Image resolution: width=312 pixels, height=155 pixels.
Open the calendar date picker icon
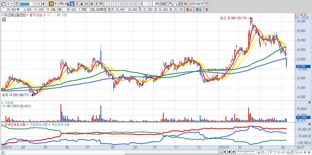[x=206, y=4]
